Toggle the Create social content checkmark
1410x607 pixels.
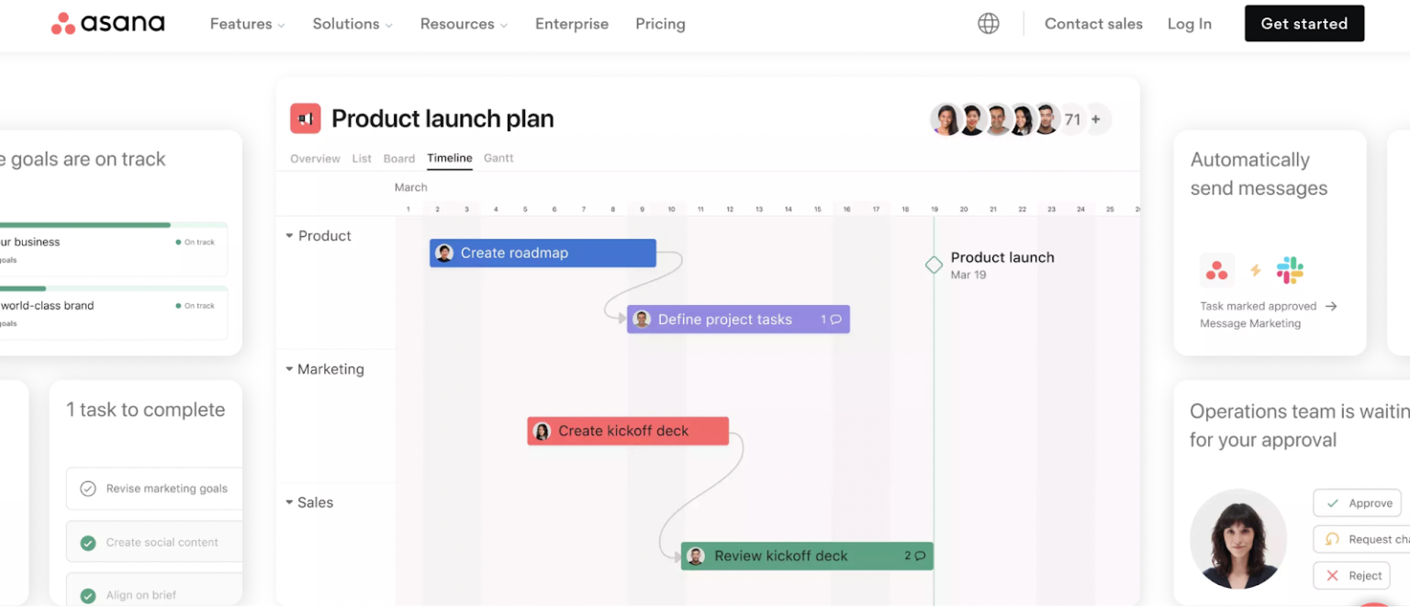(87, 542)
